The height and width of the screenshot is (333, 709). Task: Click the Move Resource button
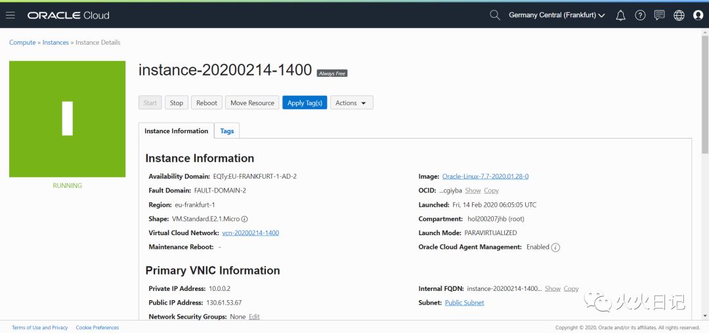(x=252, y=102)
